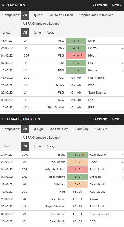Screen dimensions: 124x227
Task: Open the 1 - 0 score Real Madrid vs Granada
Action: [77, 177]
